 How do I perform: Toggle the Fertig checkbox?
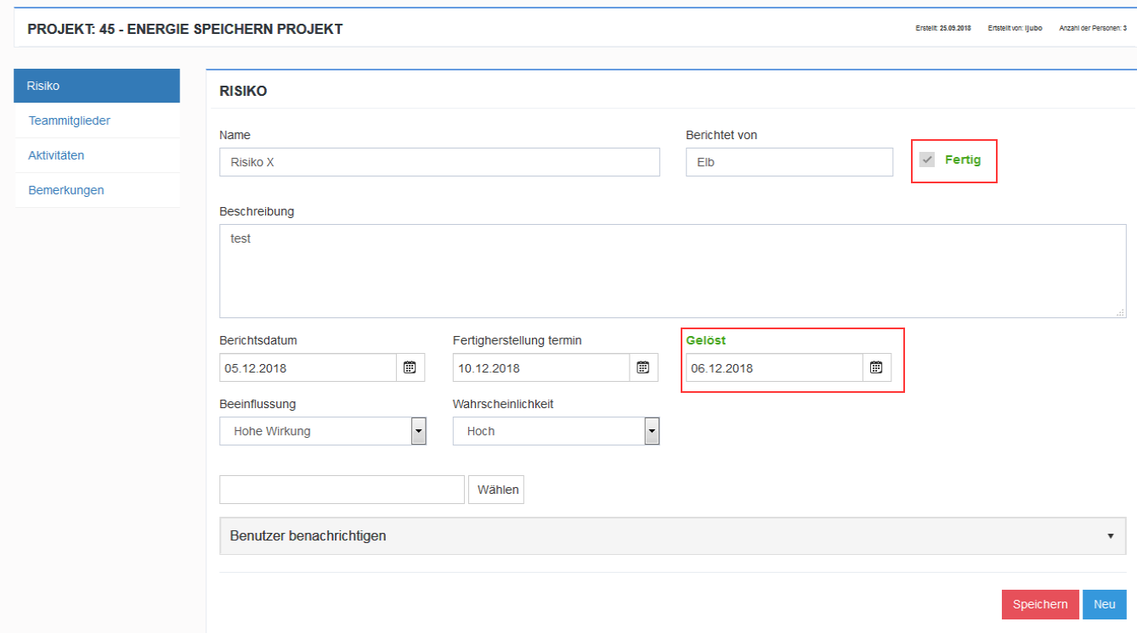click(x=927, y=160)
